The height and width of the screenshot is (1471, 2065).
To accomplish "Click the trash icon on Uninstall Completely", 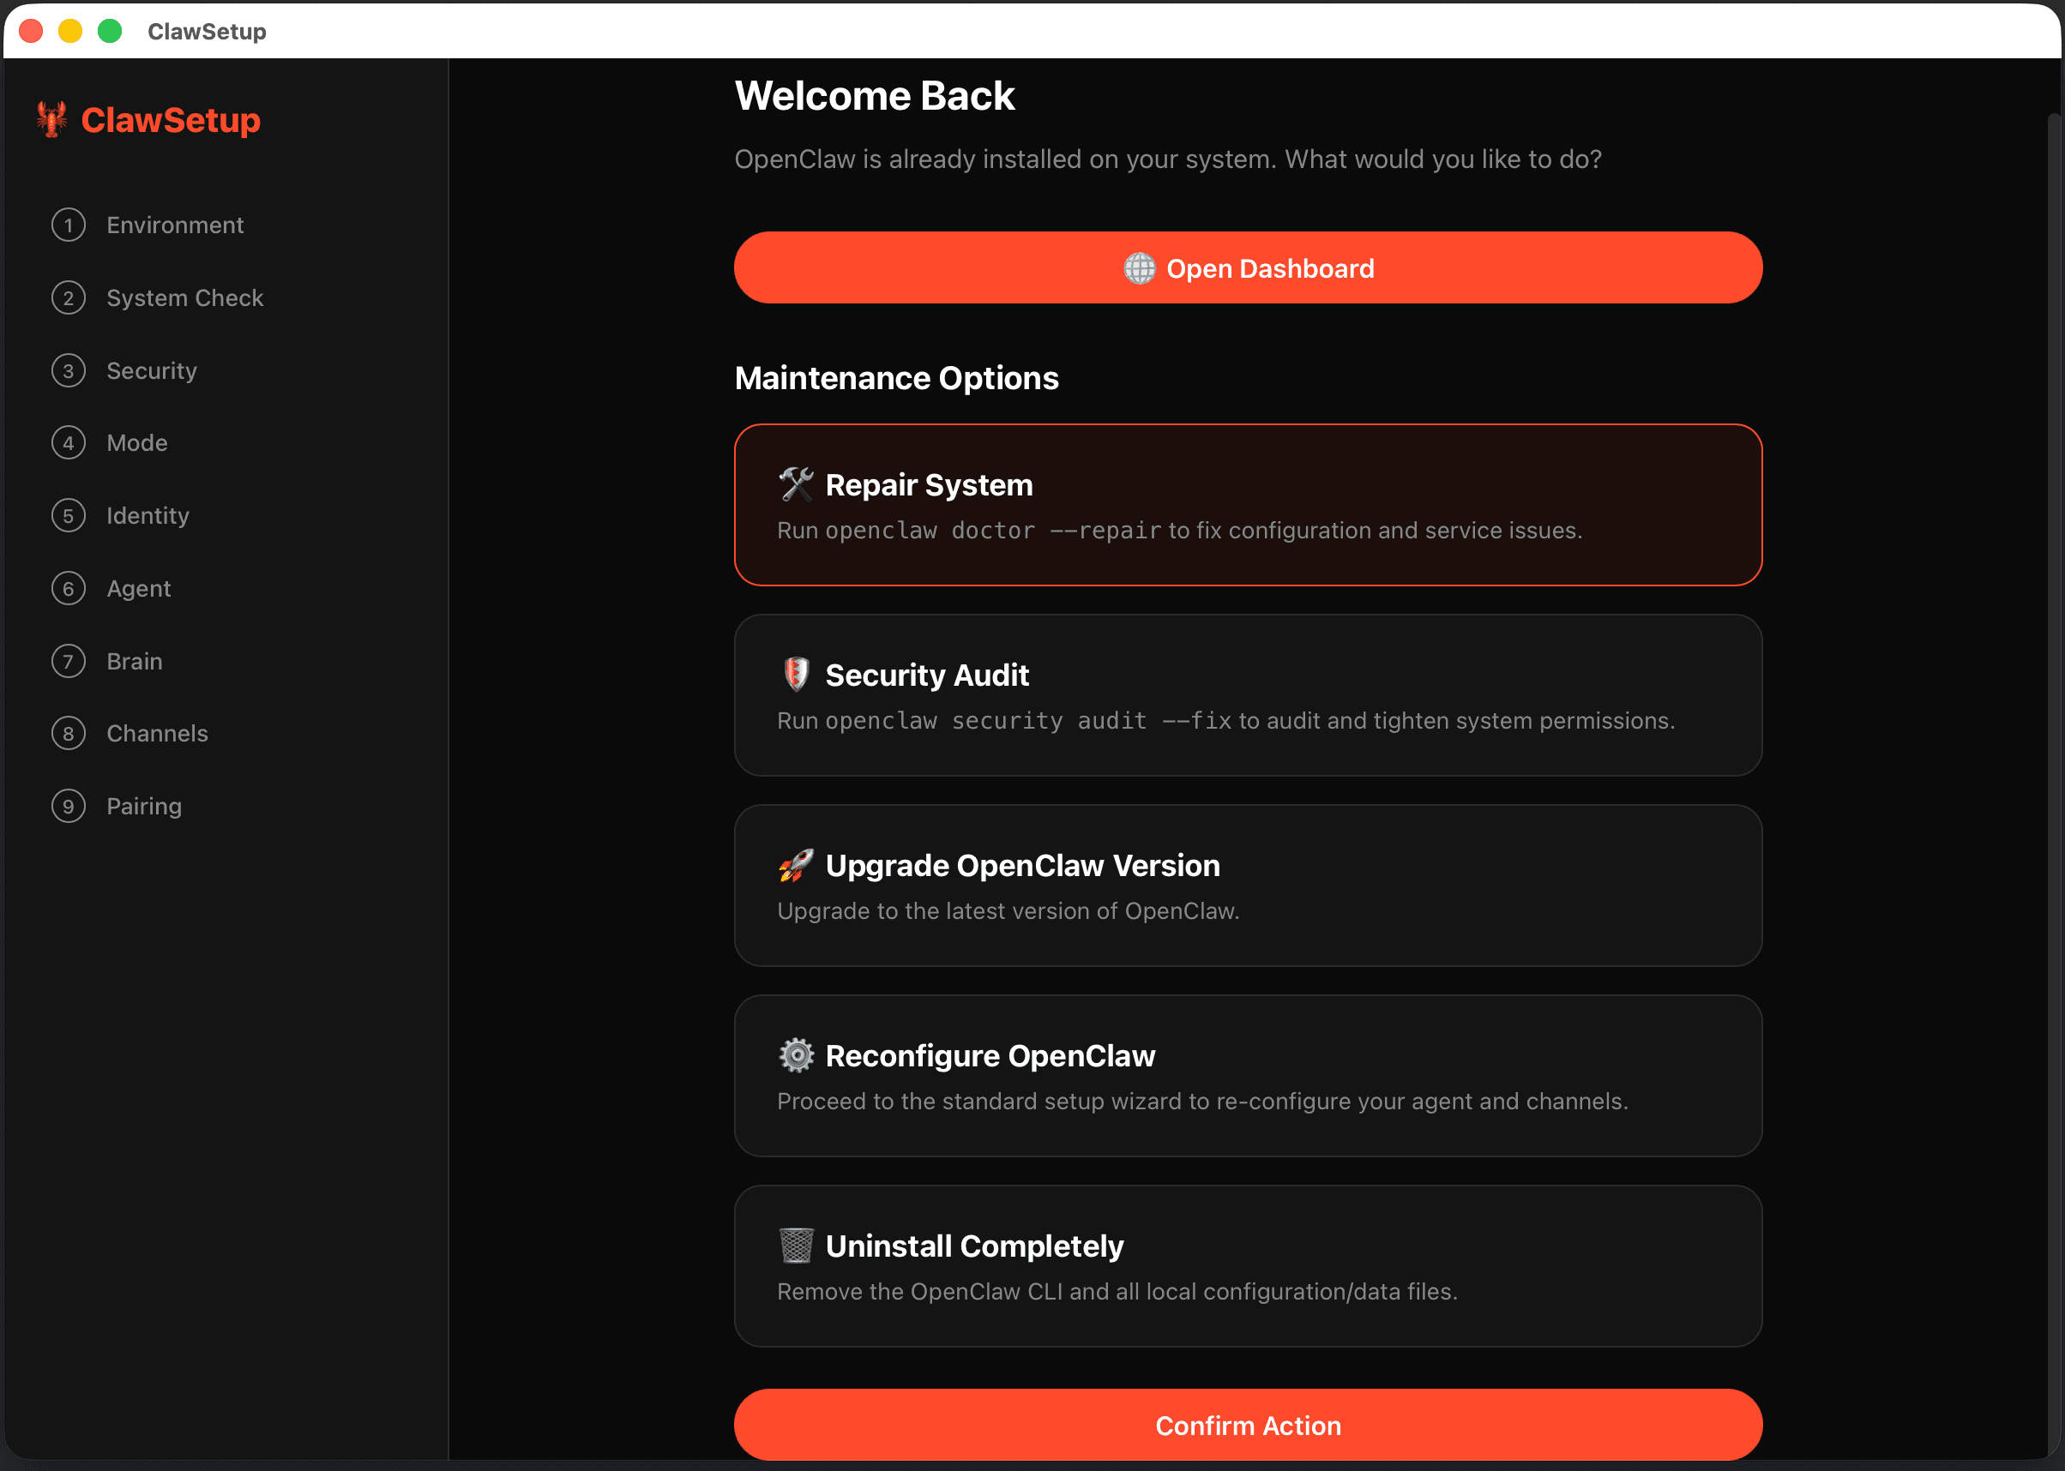I will pos(797,1246).
